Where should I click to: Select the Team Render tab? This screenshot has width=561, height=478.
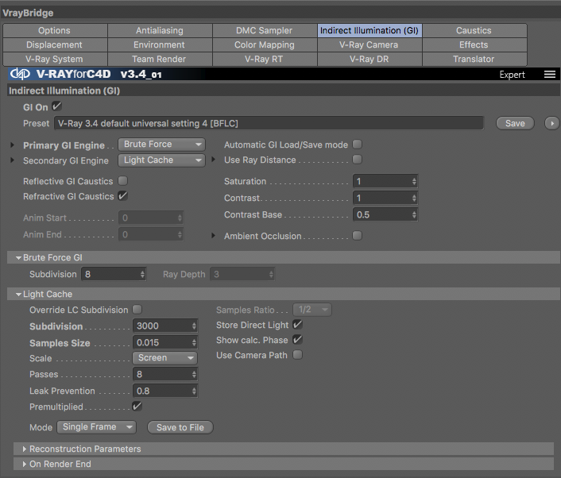click(x=160, y=59)
